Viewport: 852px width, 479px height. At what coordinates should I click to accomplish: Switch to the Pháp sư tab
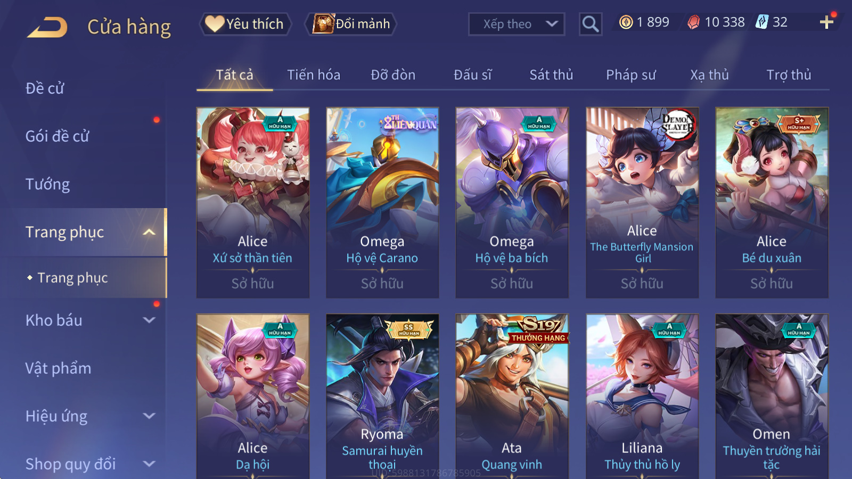click(x=630, y=75)
